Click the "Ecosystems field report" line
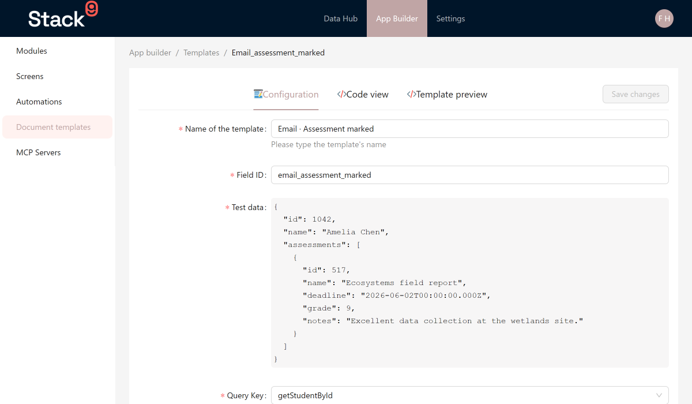 tap(385, 283)
